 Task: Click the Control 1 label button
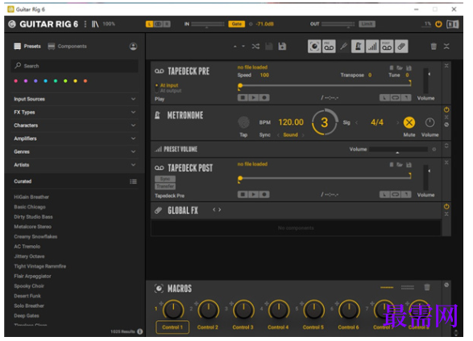[172, 327]
